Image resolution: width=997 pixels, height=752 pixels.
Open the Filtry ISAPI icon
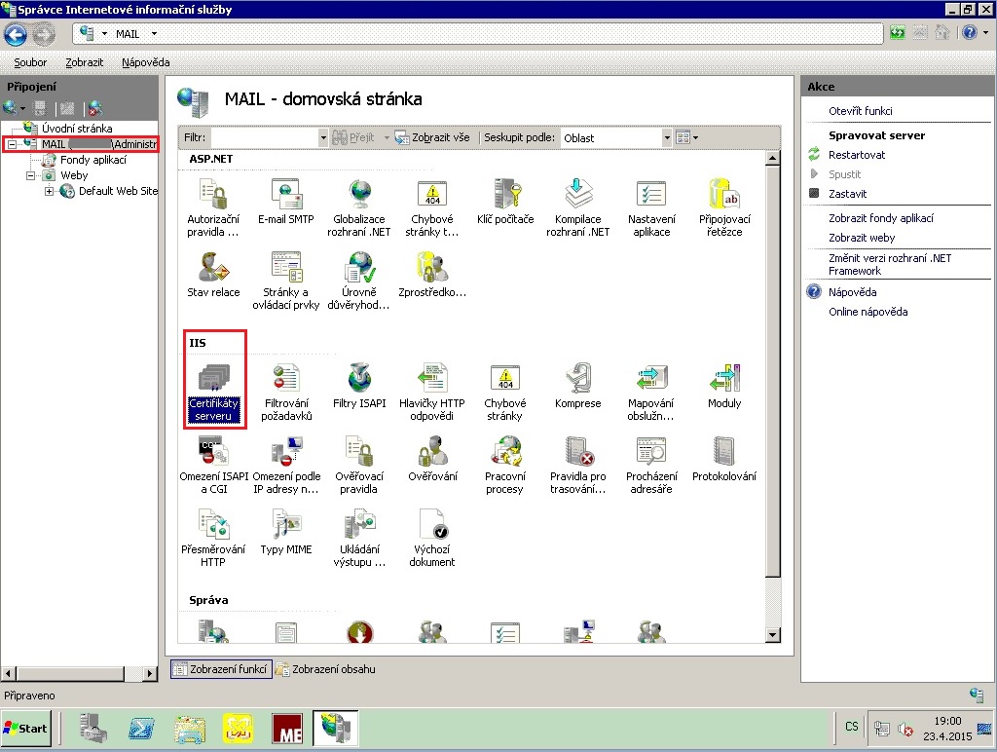coord(358,380)
